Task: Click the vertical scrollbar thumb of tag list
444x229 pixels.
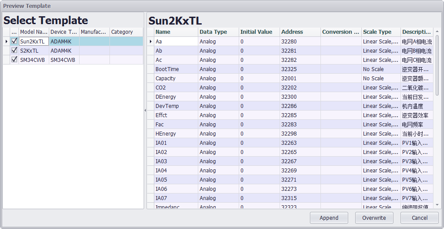Action: [437, 65]
